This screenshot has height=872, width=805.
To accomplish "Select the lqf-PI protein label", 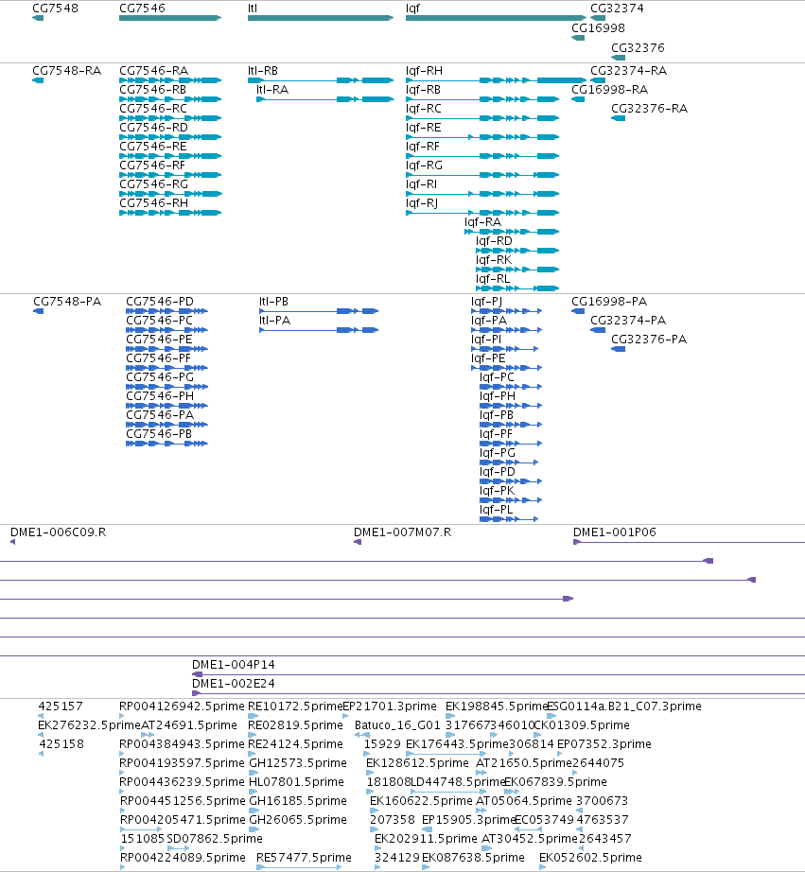I will click(485, 340).
